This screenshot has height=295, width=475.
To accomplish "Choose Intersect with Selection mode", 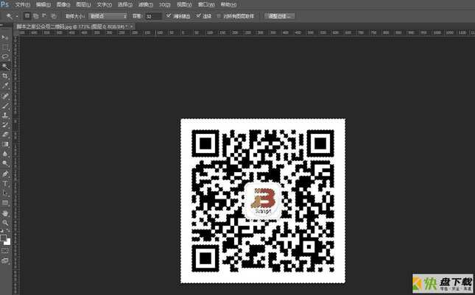I will click(54, 15).
